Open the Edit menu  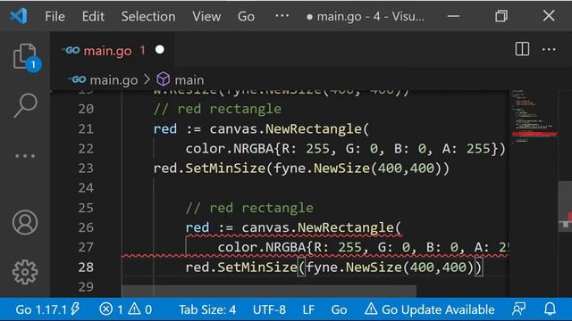point(93,16)
